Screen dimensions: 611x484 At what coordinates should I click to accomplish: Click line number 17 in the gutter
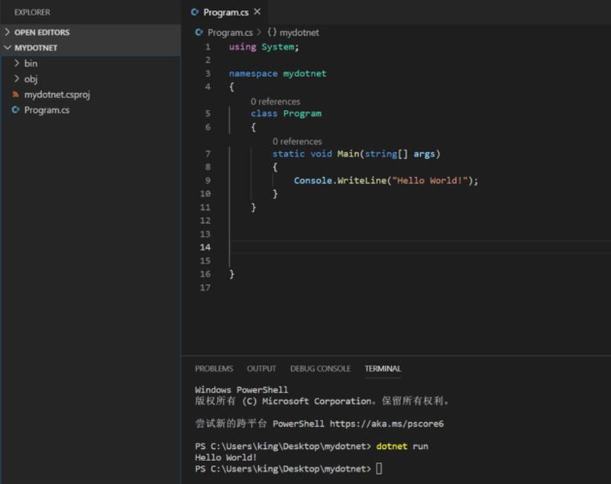[x=205, y=288]
